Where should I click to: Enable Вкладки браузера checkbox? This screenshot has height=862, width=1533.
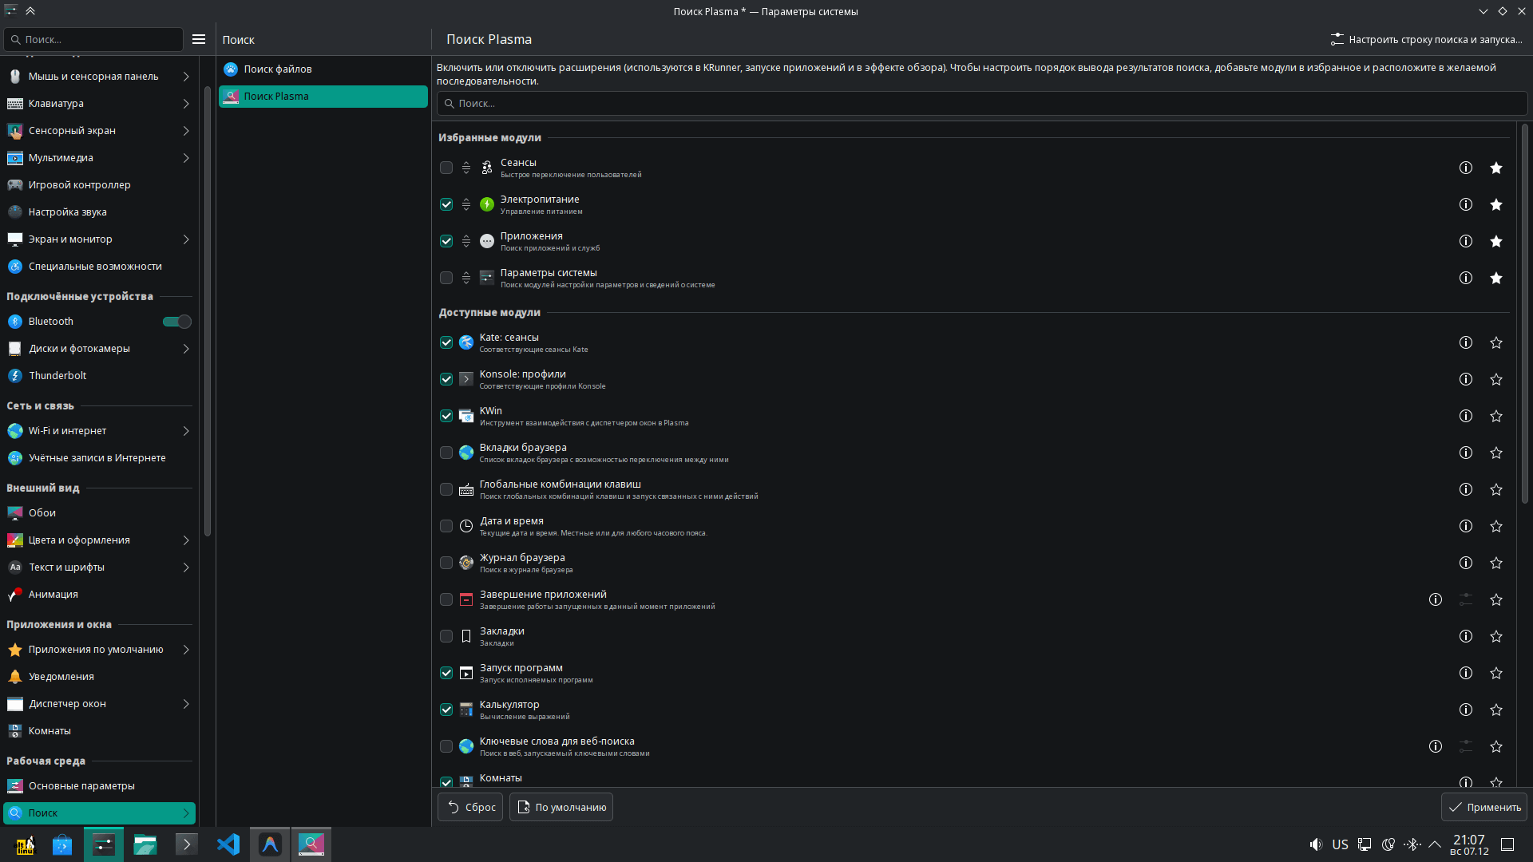coord(446,453)
